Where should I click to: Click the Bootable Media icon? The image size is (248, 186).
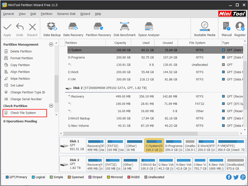[204, 28]
